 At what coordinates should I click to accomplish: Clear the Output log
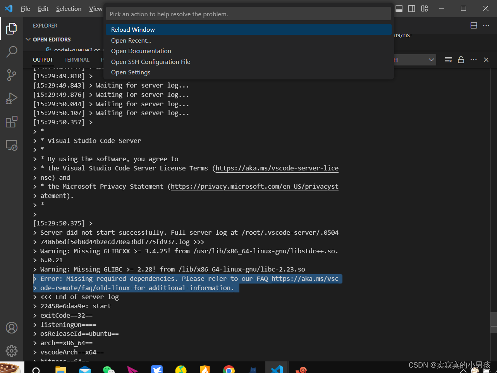[x=448, y=60]
